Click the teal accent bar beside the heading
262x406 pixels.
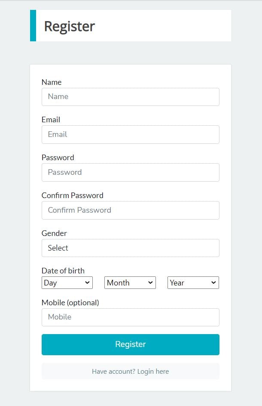pyautogui.click(x=33, y=26)
